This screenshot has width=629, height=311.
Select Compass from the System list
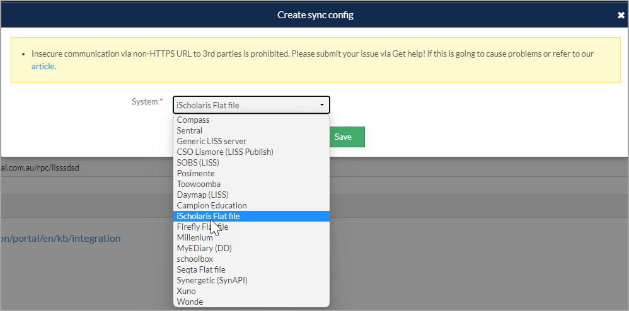(x=251, y=120)
